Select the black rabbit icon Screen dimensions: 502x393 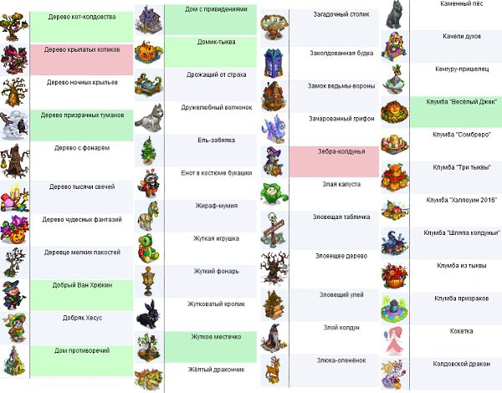point(148,314)
